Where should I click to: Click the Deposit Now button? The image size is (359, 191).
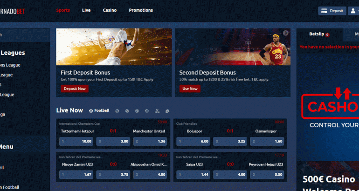(75, 89)
